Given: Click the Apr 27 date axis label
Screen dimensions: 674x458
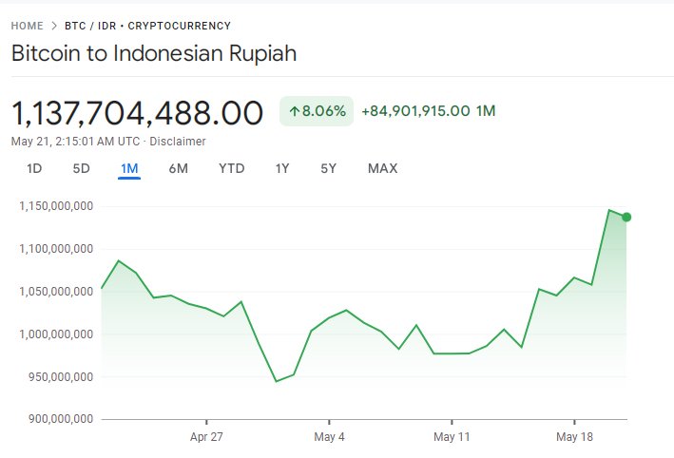Looking at the screenshot, I should coord(206,437).
